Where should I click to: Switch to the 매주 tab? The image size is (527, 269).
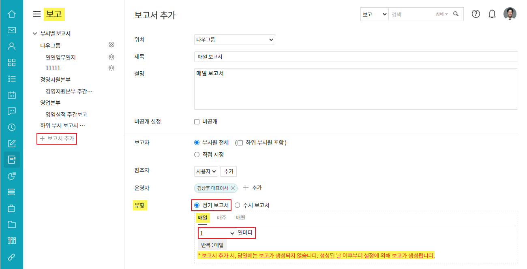[222, 218]
